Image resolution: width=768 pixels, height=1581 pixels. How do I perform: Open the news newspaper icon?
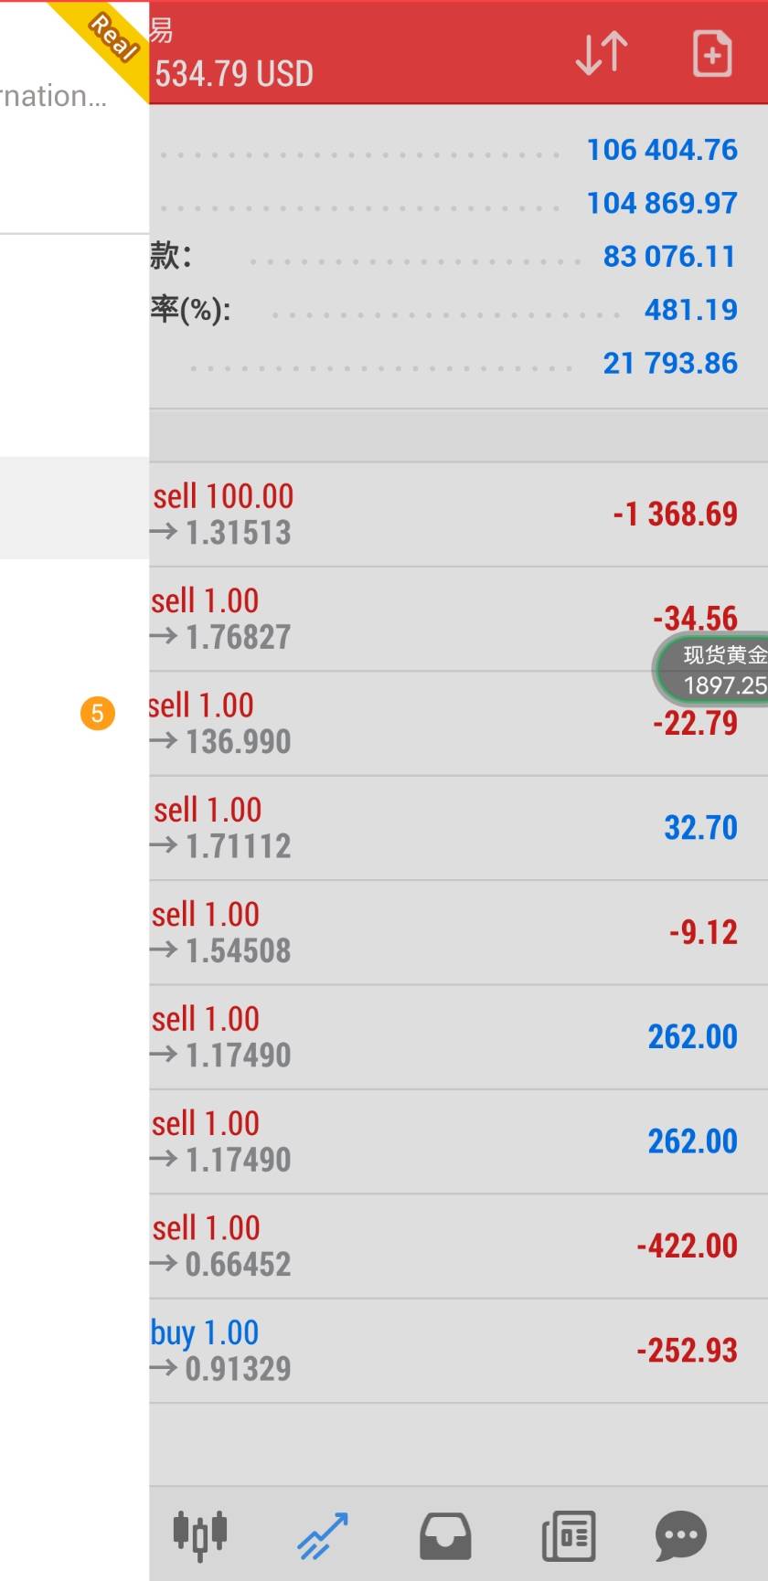tap(569, 1535)
